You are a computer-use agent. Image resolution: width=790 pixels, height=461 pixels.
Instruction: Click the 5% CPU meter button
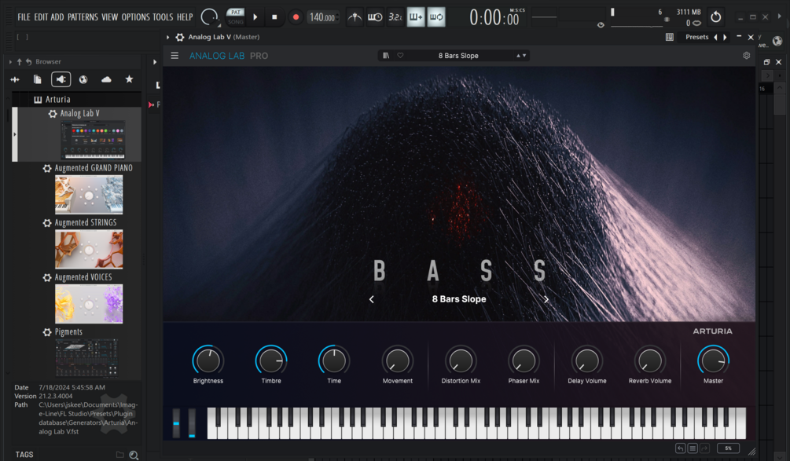pos(728,448)
